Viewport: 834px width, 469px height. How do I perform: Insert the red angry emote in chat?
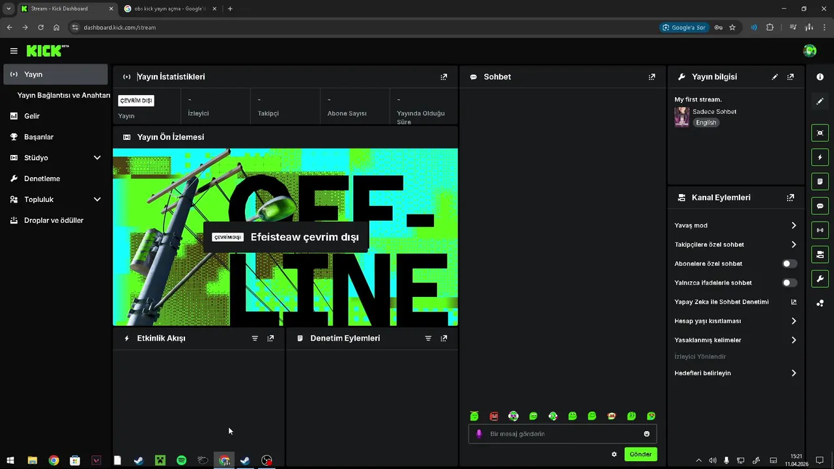[x=494, y=416]
